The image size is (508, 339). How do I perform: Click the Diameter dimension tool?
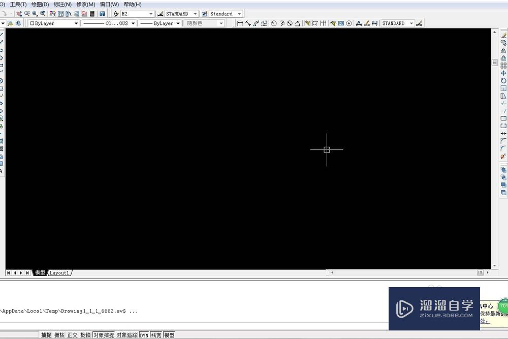(290, 23)
